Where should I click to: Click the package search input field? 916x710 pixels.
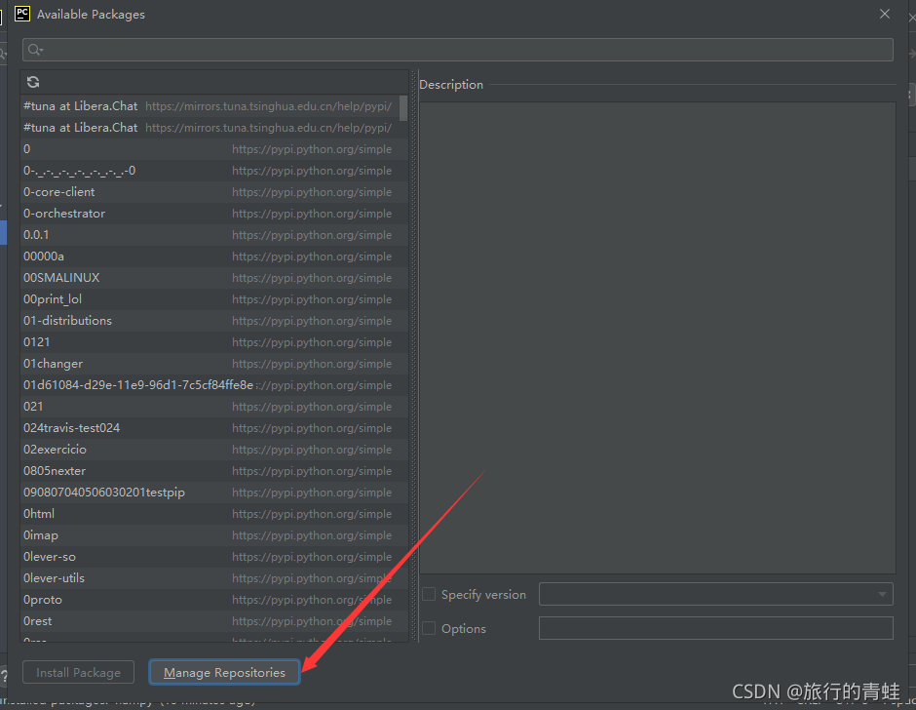(x=390, y=49)
